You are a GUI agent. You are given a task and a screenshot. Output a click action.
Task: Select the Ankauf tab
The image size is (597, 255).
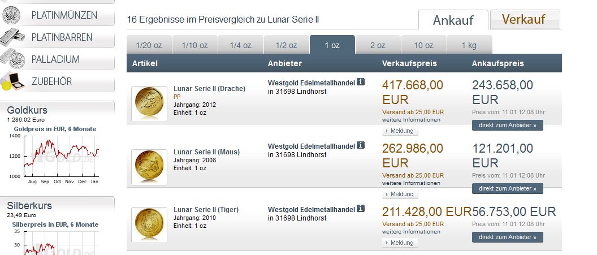[x=452, y=21]
